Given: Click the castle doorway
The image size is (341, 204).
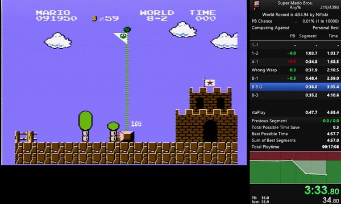Looking at the screenshot, I should point(210,131).
